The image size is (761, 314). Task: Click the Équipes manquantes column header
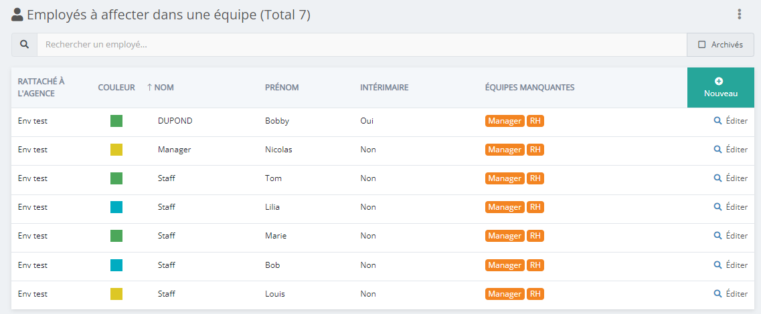click(529, 88)
